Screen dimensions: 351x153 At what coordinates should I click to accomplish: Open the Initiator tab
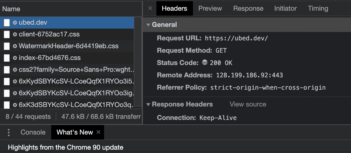pos(285,8)
